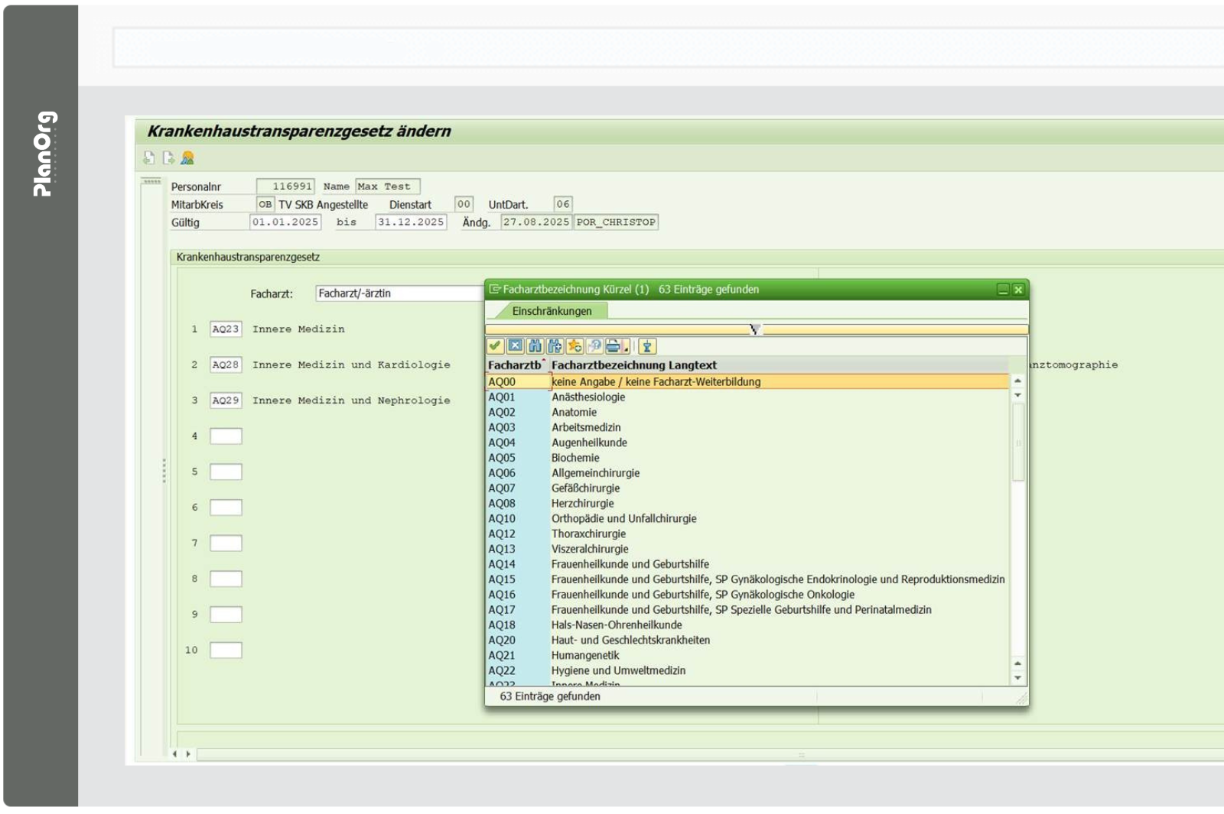Viewport: 1224px width, 814px height.
Task: Click the binoculars Find icon
Action: (535, 346)
